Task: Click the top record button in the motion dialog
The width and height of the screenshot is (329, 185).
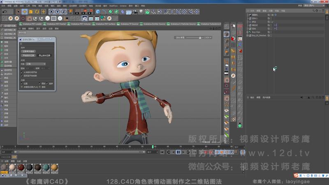Action: 28,51
